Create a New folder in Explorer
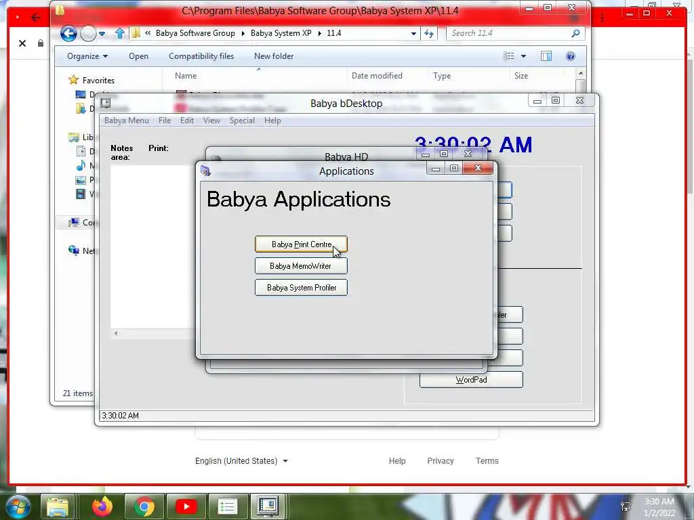This screenshot has height=520, width=694. click(x=274, y=56)
